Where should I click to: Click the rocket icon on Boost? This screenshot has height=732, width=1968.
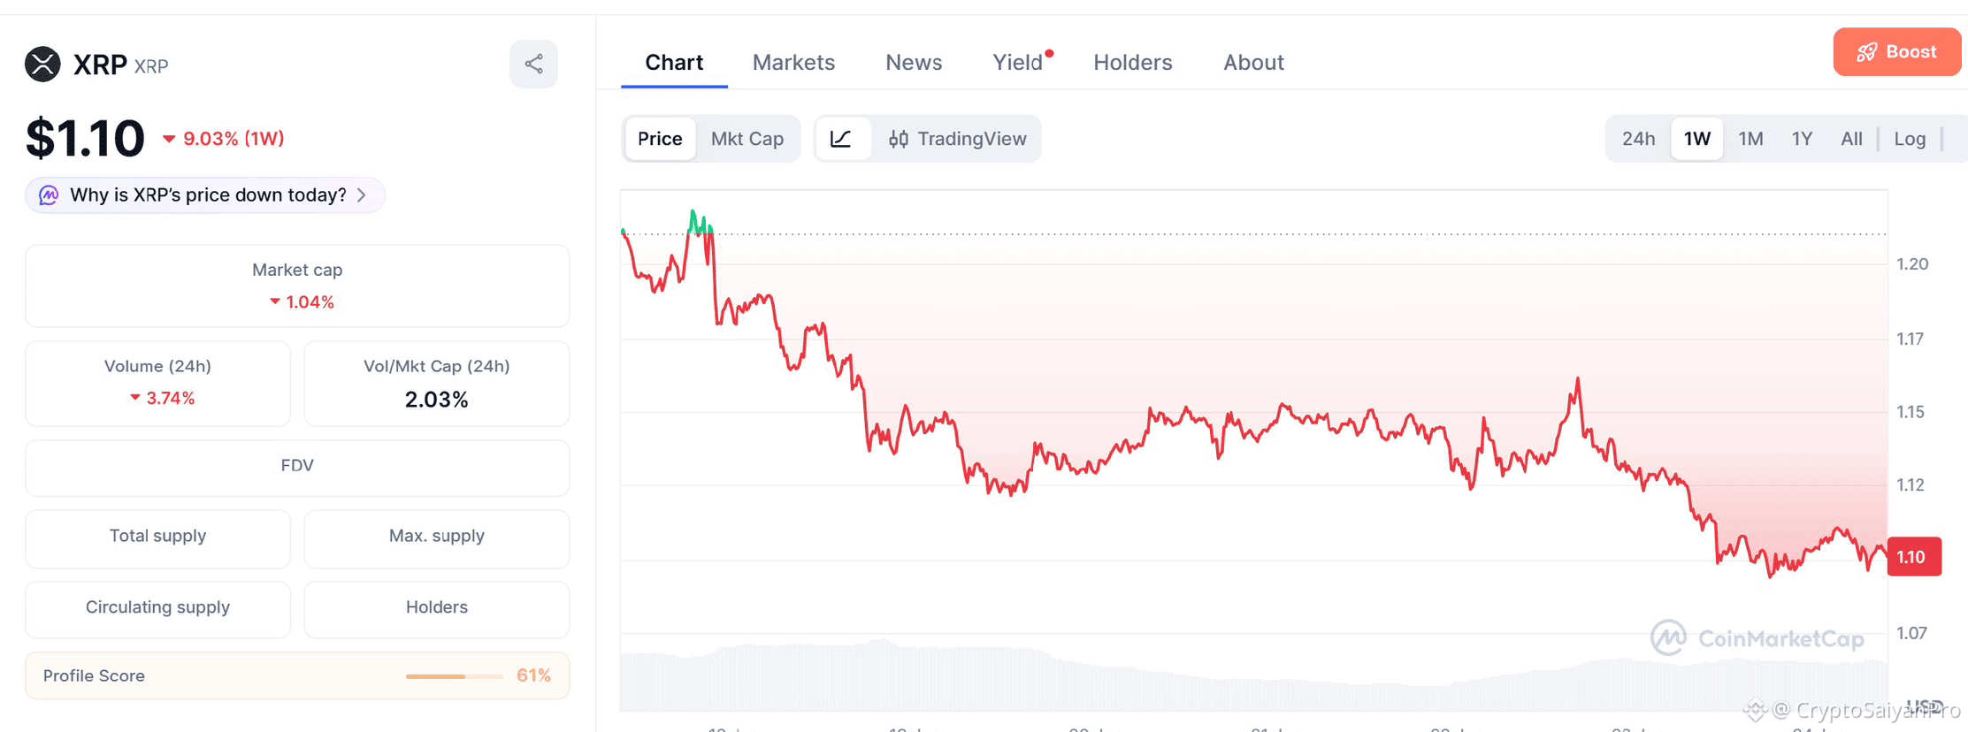[1866, 52]
